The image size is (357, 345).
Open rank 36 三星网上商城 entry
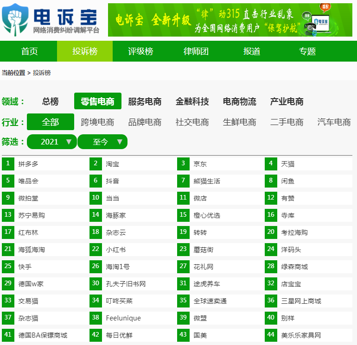coord(308,301)
